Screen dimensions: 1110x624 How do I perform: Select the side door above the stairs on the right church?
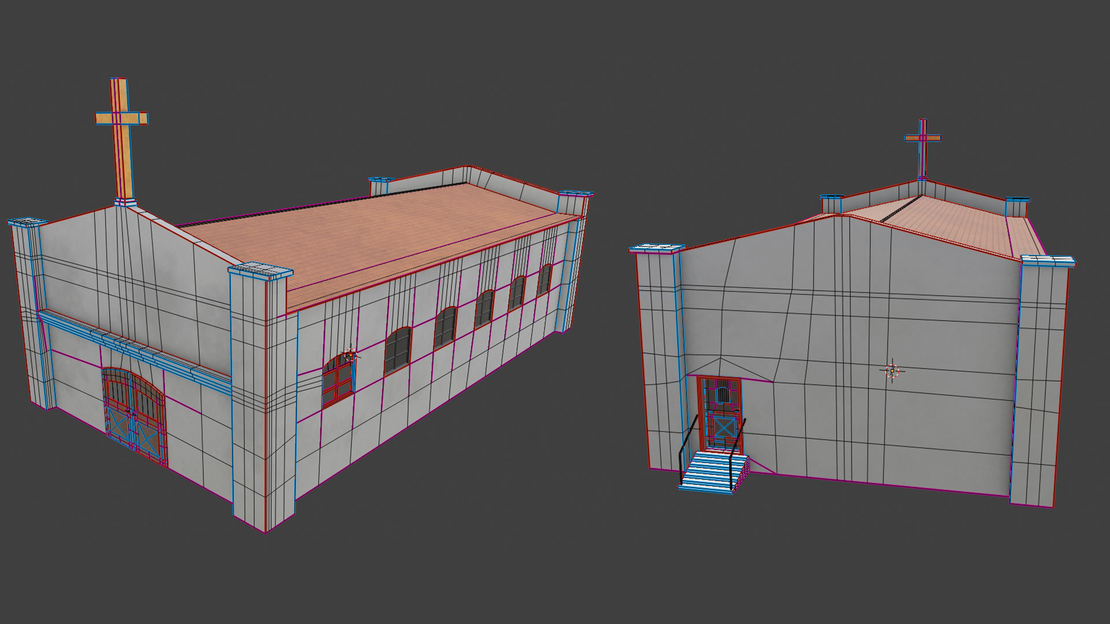pyautogui.click(x=720, y=413)
